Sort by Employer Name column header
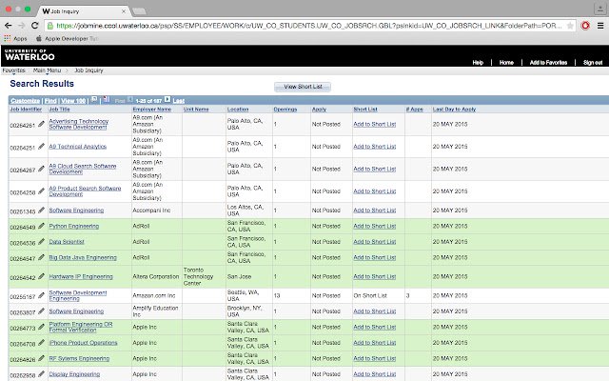Image resolution: width=609 pixels, height=381 pixels. 152,110
